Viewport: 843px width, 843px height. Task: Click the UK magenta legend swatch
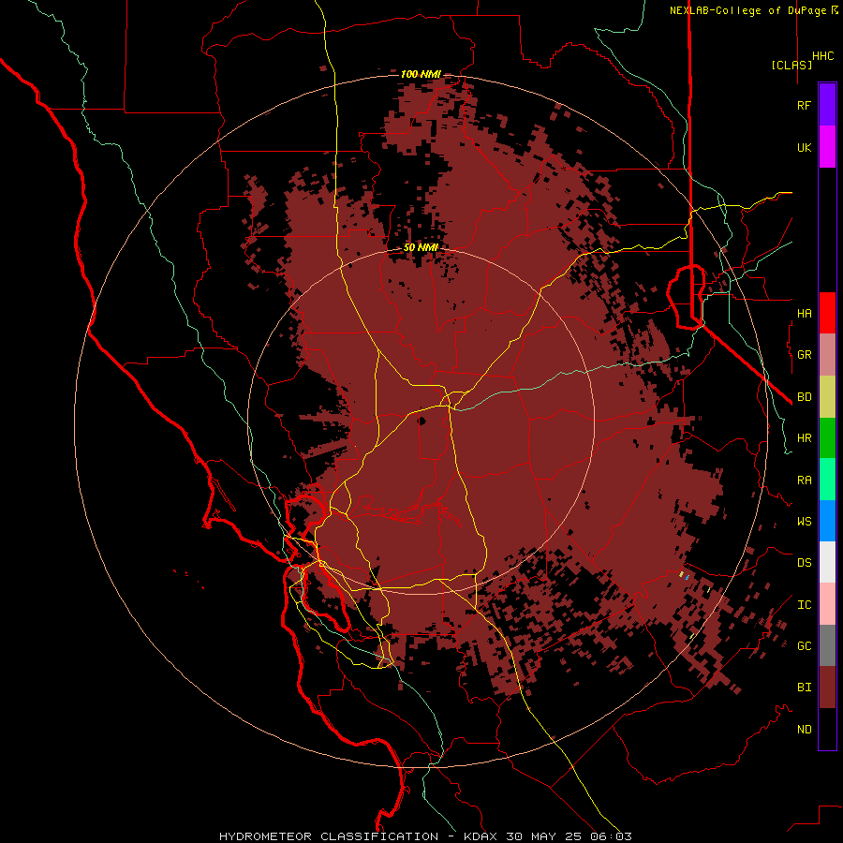[x=827, y=146]
